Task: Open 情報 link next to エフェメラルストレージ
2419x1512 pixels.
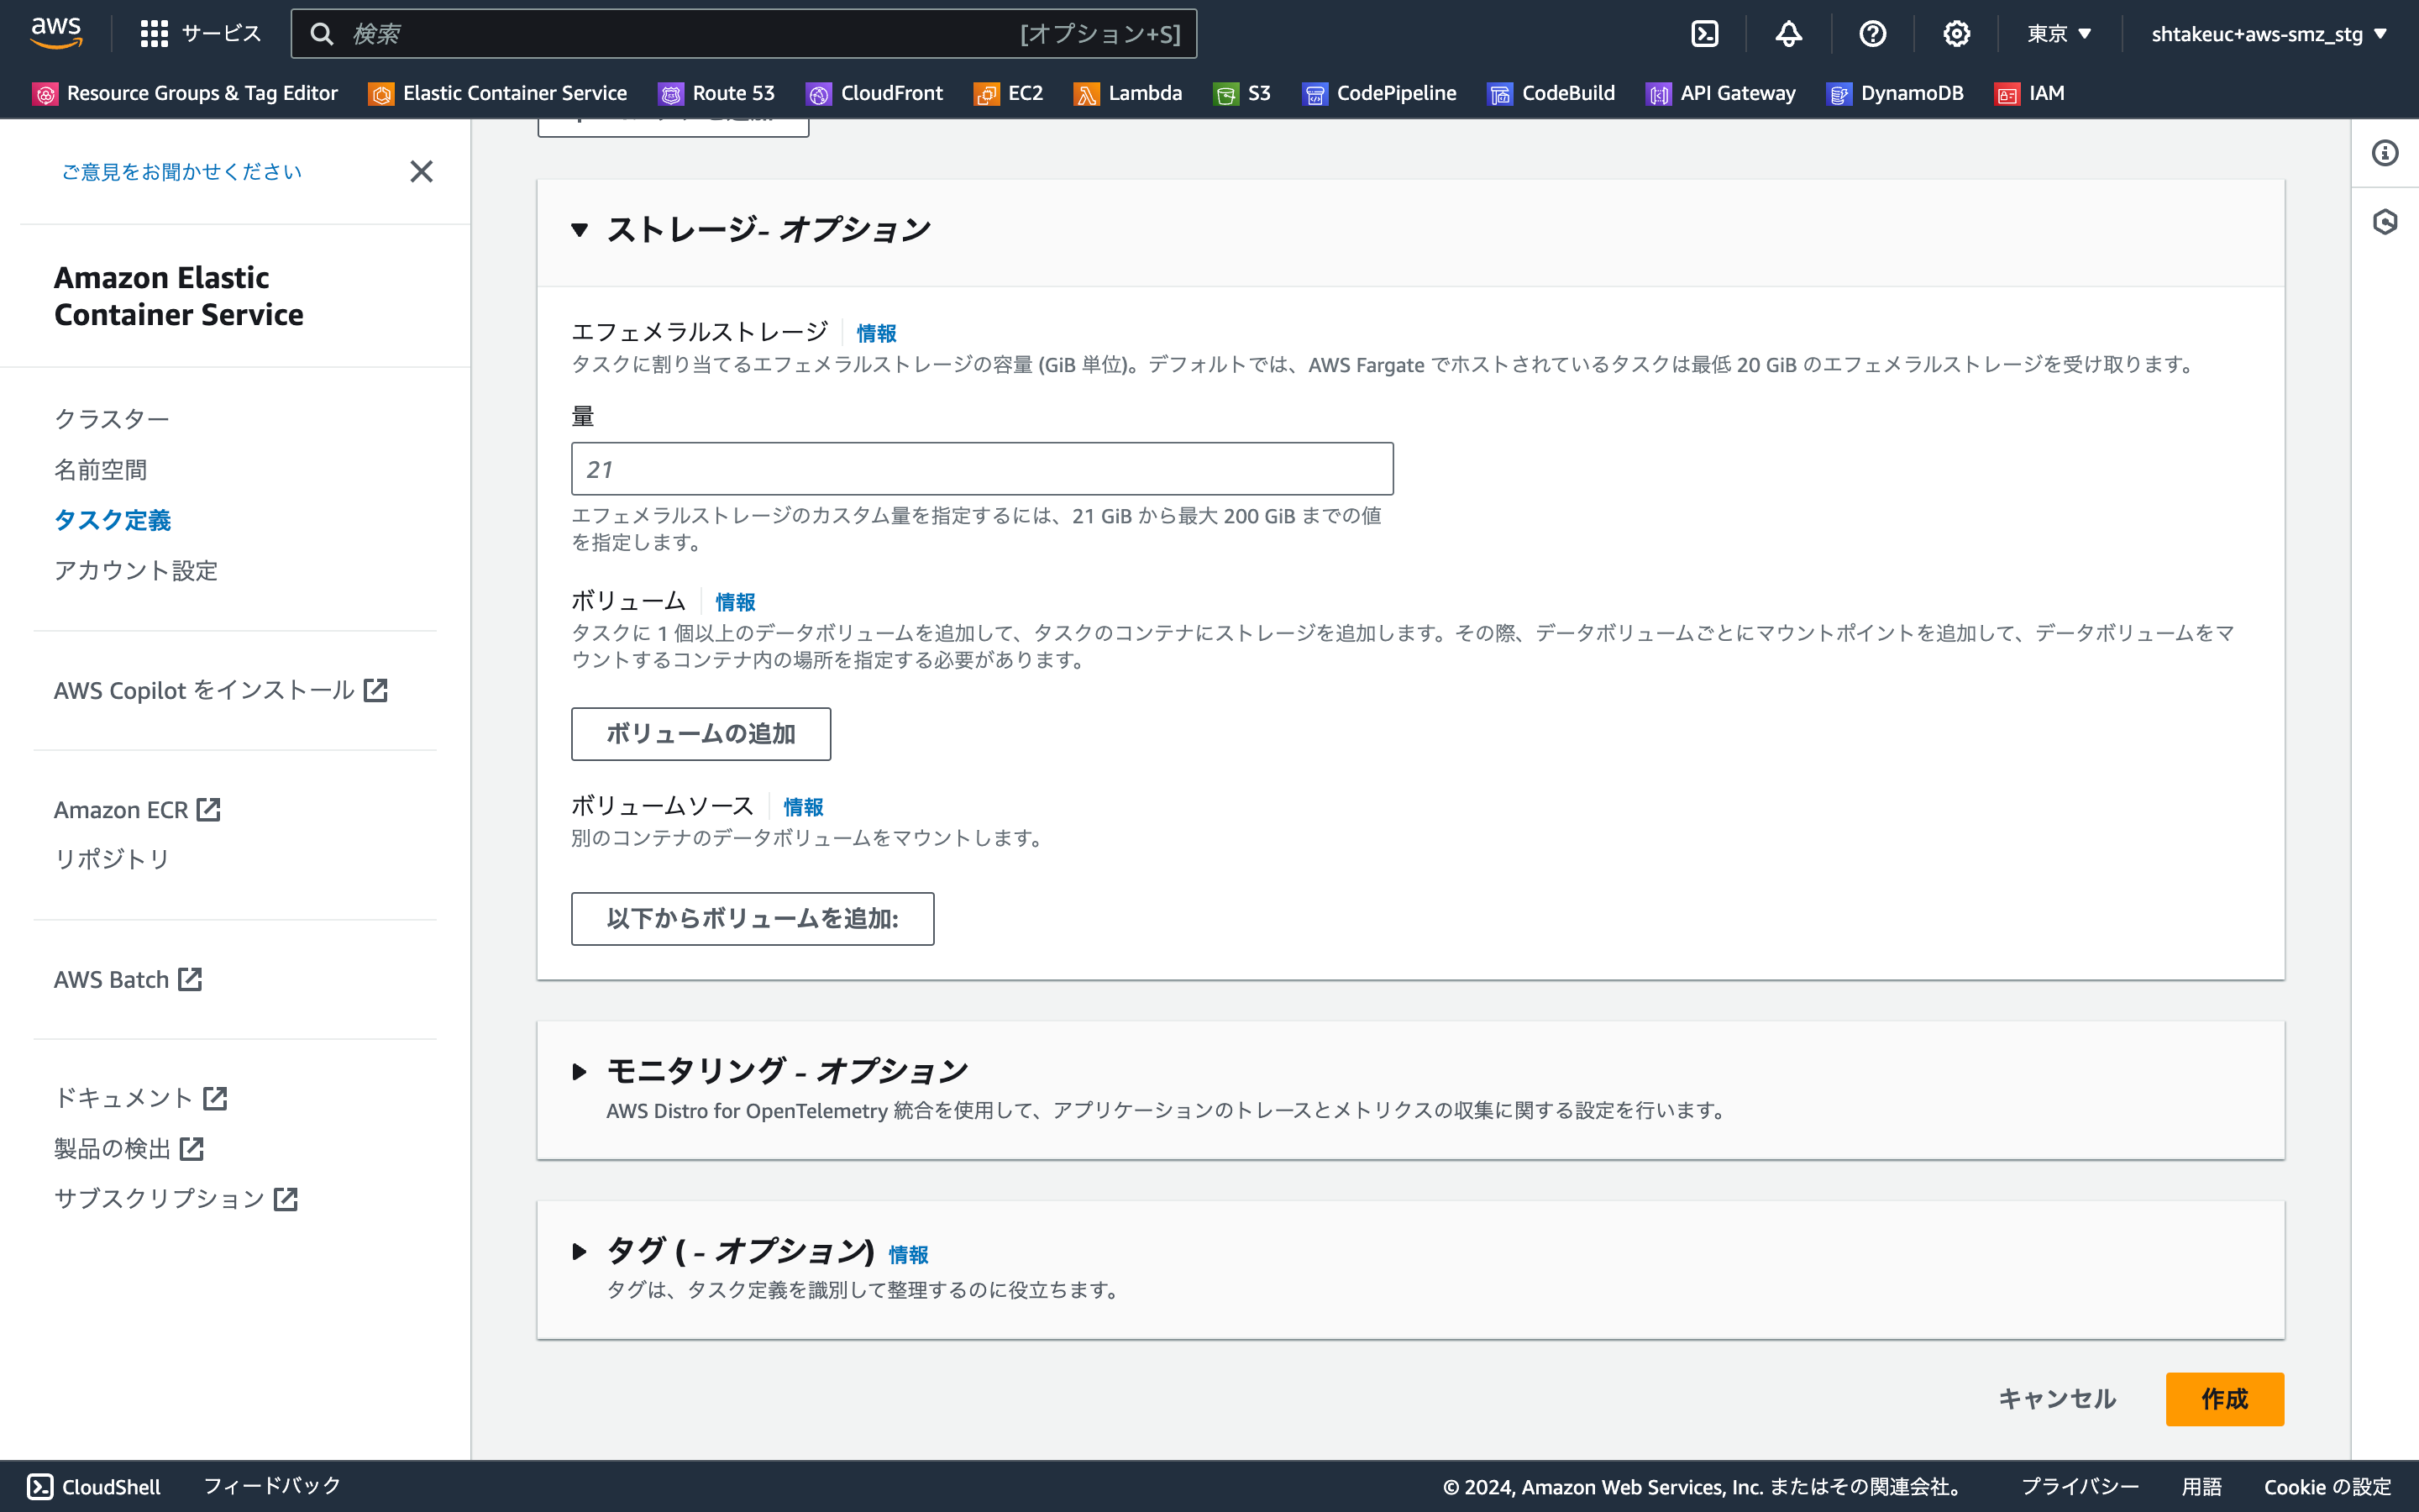Action: coord(877,333)
